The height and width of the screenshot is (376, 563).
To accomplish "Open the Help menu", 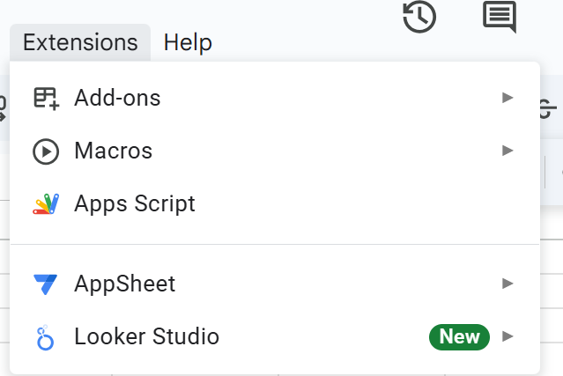I will (188, 42).
